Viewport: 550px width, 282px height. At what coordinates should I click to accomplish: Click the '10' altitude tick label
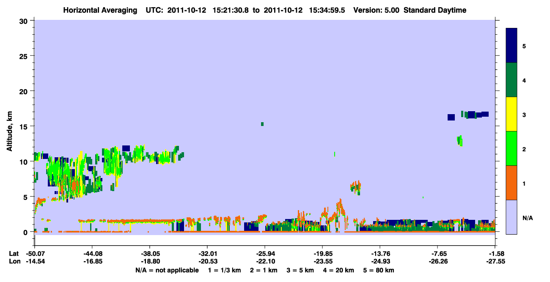[24, 162]
